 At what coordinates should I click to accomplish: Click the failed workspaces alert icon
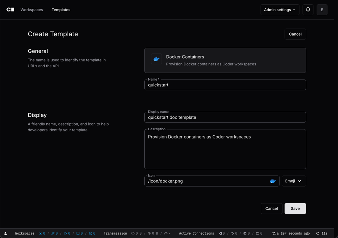(x=91, y=233)
